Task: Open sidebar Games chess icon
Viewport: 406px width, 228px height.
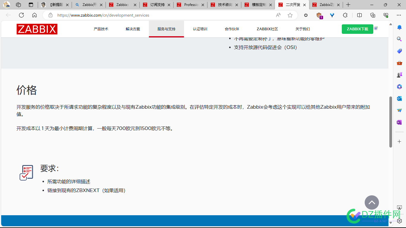Action: tap(399, 75)
